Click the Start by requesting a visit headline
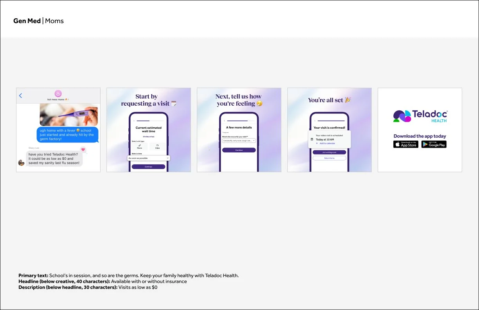This screenshot has width=479, height=310. [146, 100]
